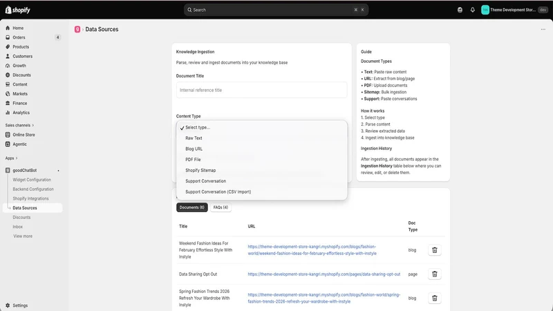Open the three-dot page menu
Image resolution: width=553 pixels, height=311 pixels.
click(543, 29)
